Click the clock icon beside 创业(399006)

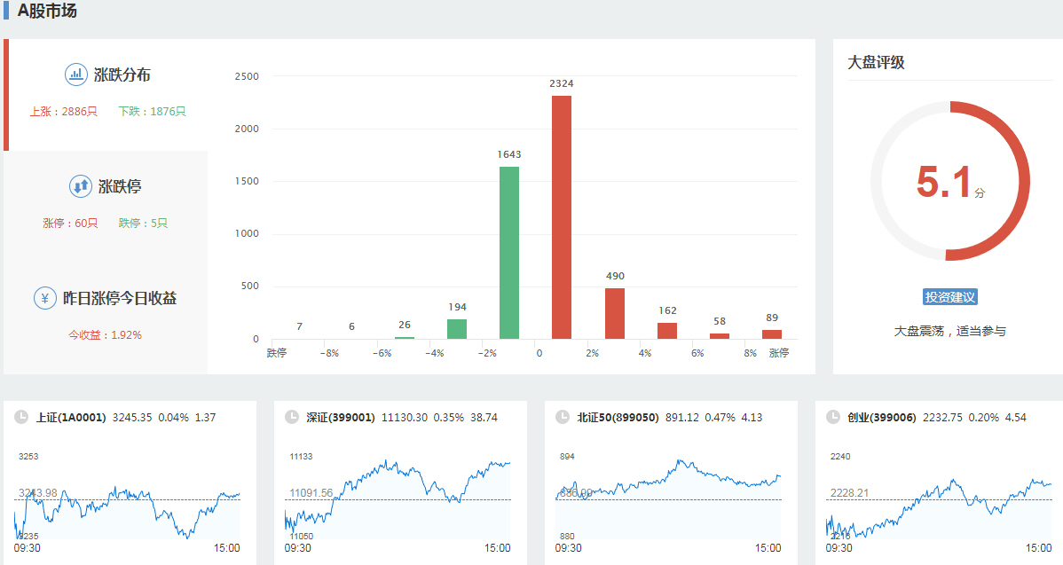[832, 417]
